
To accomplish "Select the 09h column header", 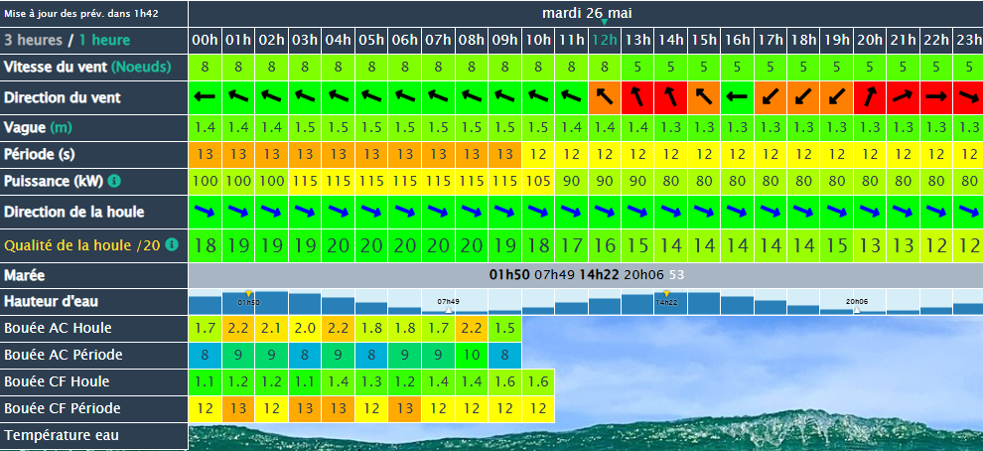I will tap(504, 41).
